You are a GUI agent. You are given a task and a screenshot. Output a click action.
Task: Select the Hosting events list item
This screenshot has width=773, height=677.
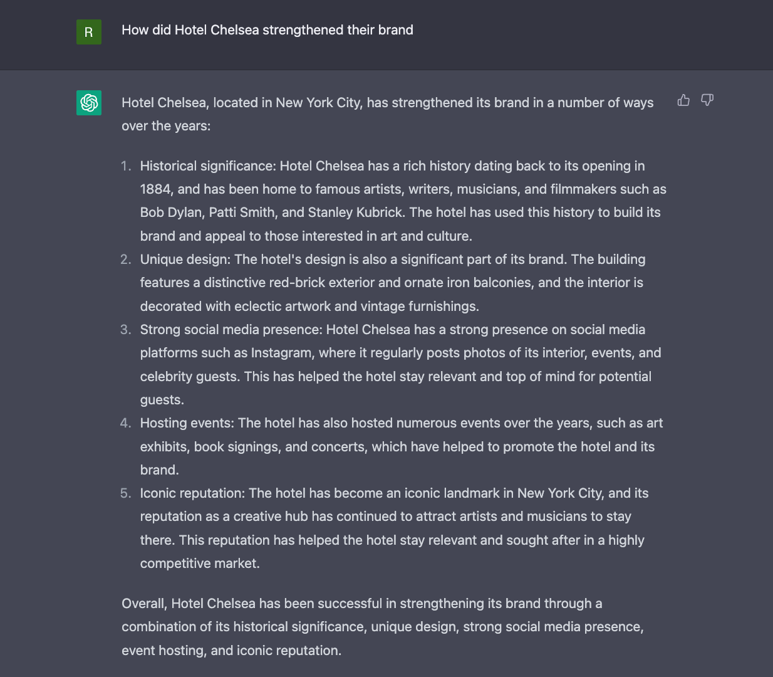pos(401,446)
